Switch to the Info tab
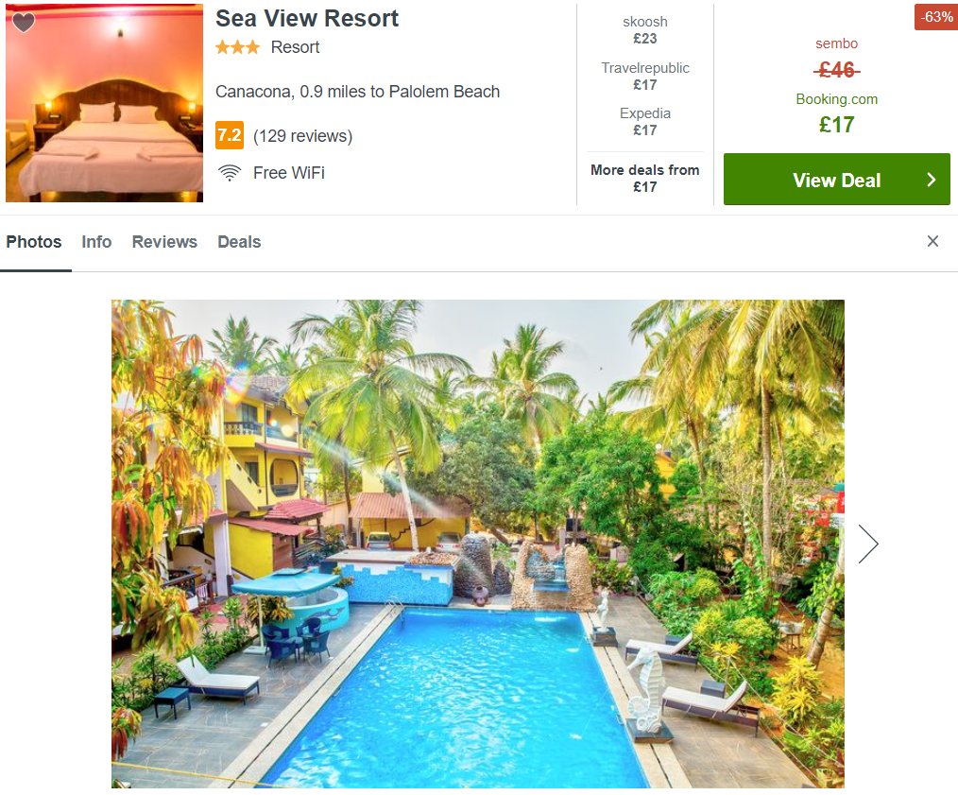The width and height of the screenshot is (958, 795). [x=96, y=242]
